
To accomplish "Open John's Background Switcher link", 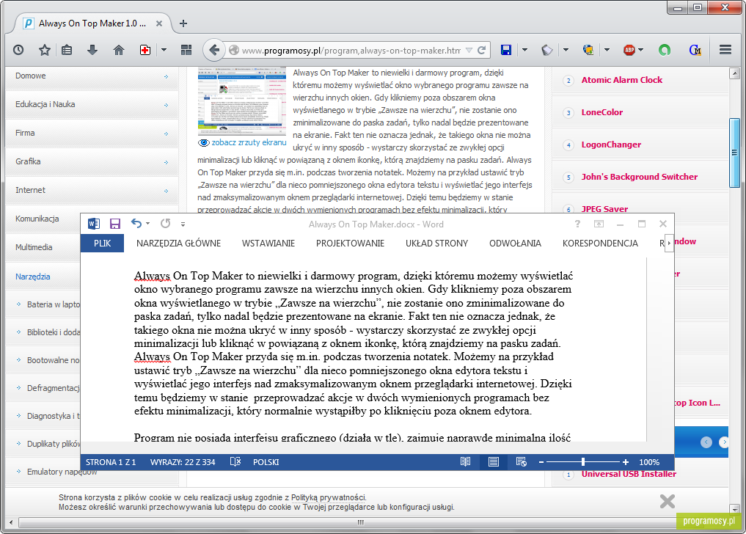I will (x=640, y=177).
